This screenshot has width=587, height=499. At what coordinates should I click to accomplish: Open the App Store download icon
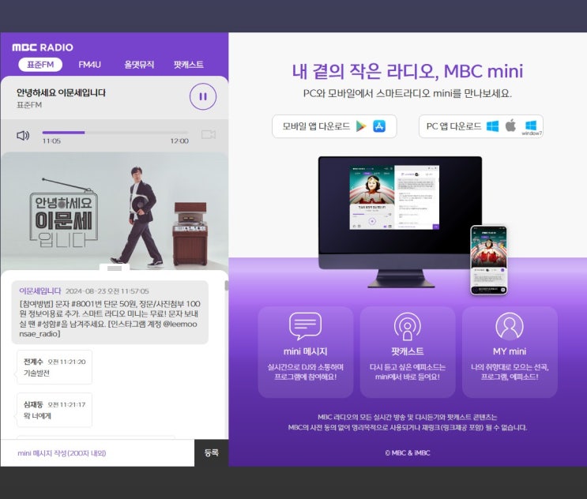click(379, 126)
